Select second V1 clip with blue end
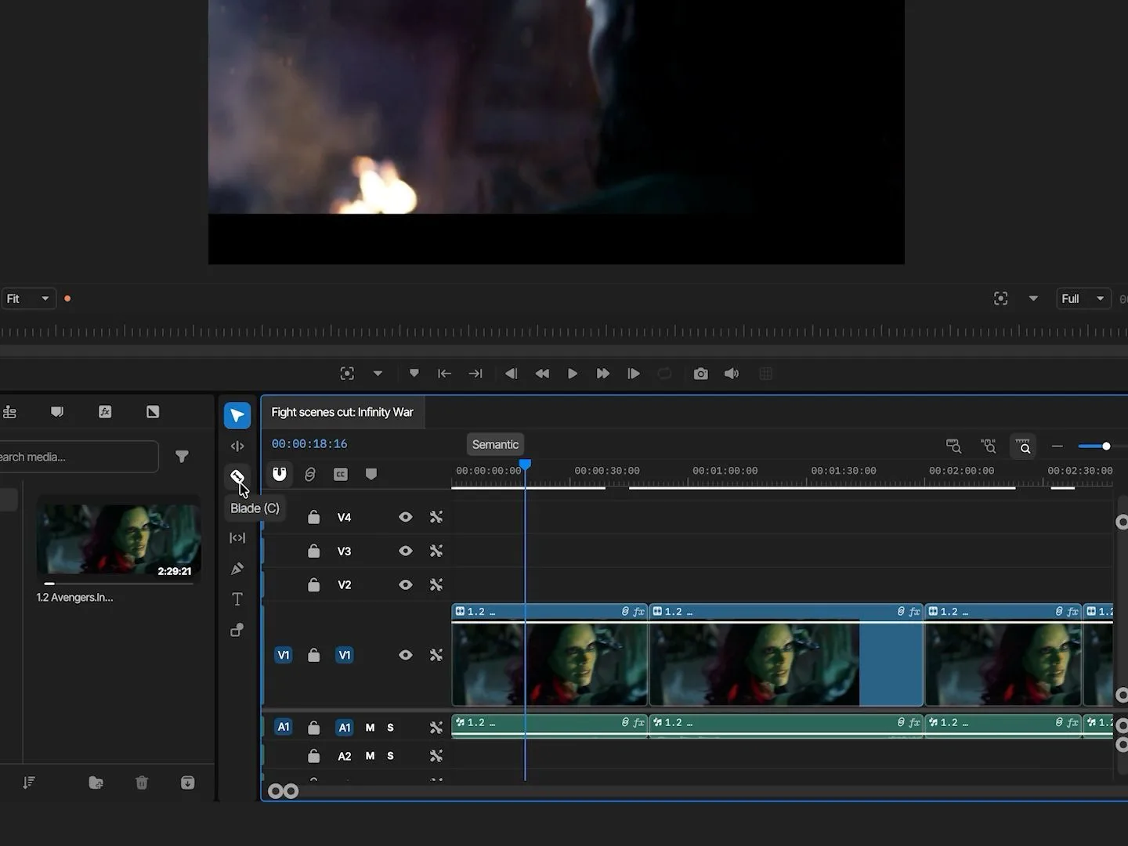Screen dimensions: 1128x846 point(786,655)
